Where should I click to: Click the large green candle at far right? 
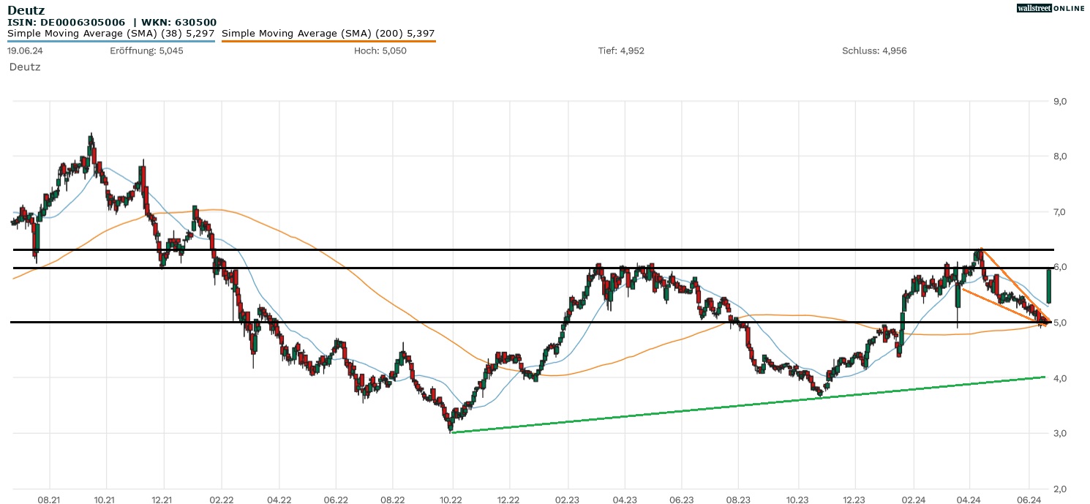[1049, 286]
